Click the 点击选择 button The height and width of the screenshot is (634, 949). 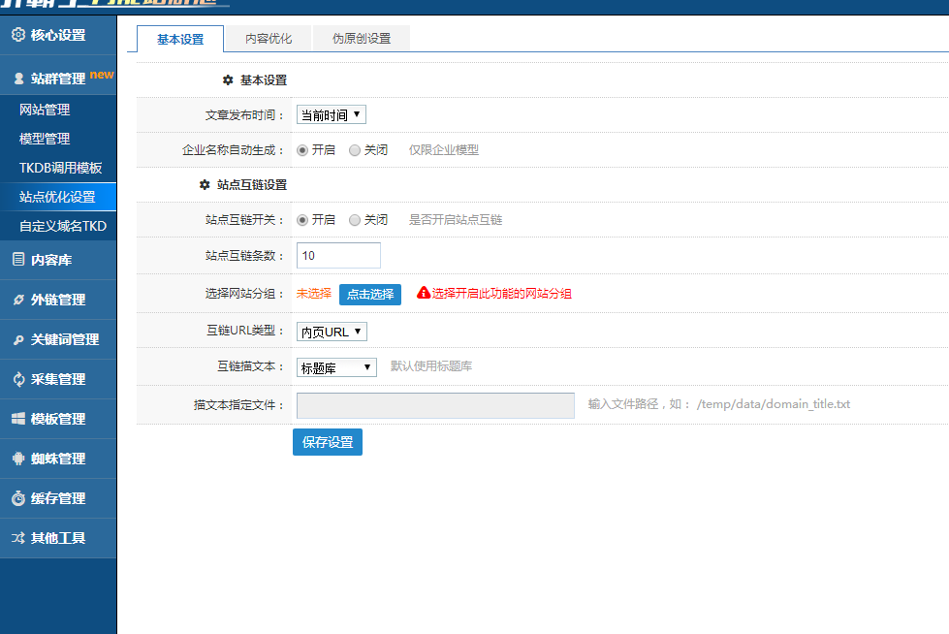coord(369,294)
